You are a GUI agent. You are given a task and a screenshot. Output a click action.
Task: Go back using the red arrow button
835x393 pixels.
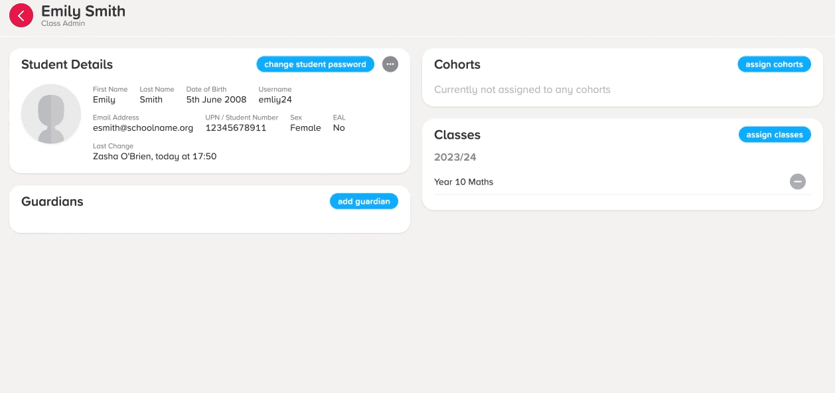click(21, 15)
